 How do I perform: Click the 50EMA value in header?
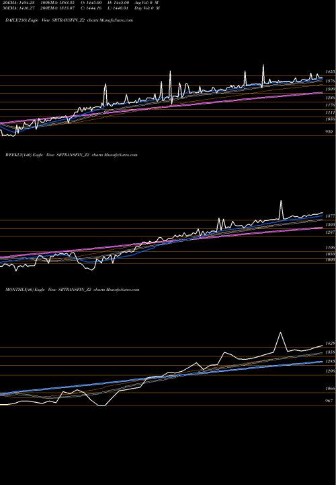17,8
